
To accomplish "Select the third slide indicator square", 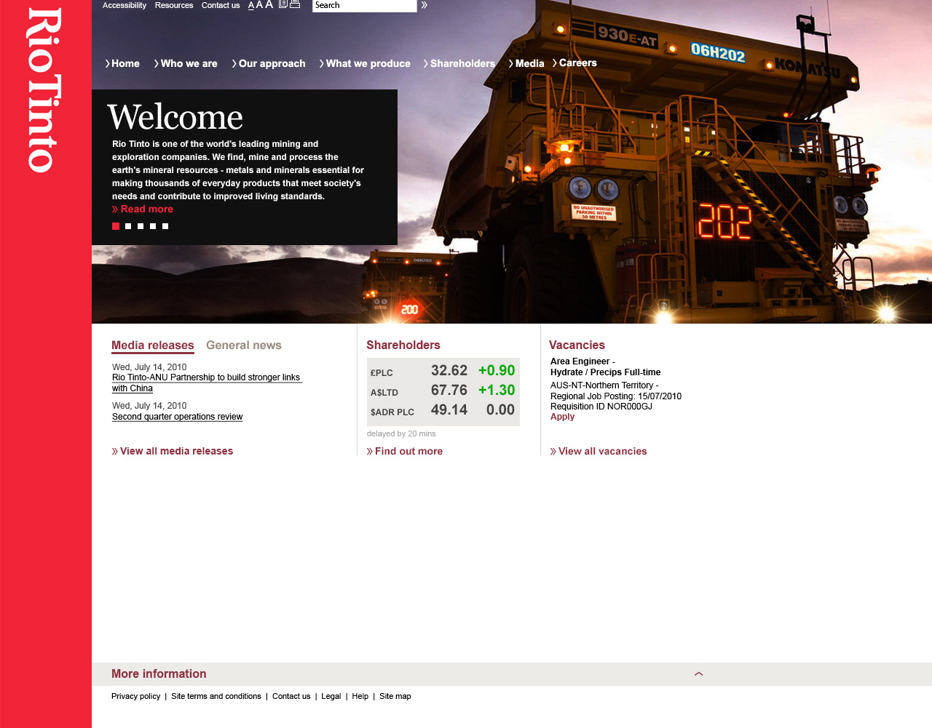I will [141, 226].
